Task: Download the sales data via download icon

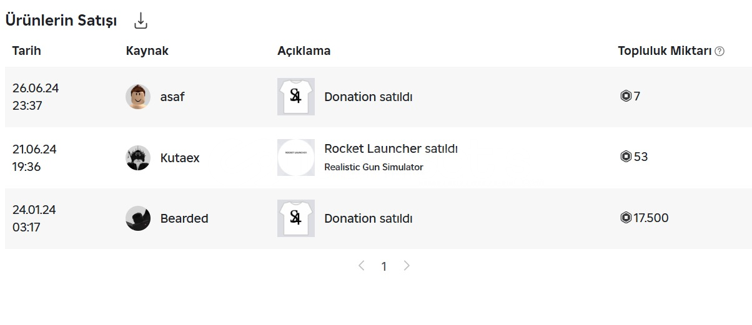Action: 141,21
